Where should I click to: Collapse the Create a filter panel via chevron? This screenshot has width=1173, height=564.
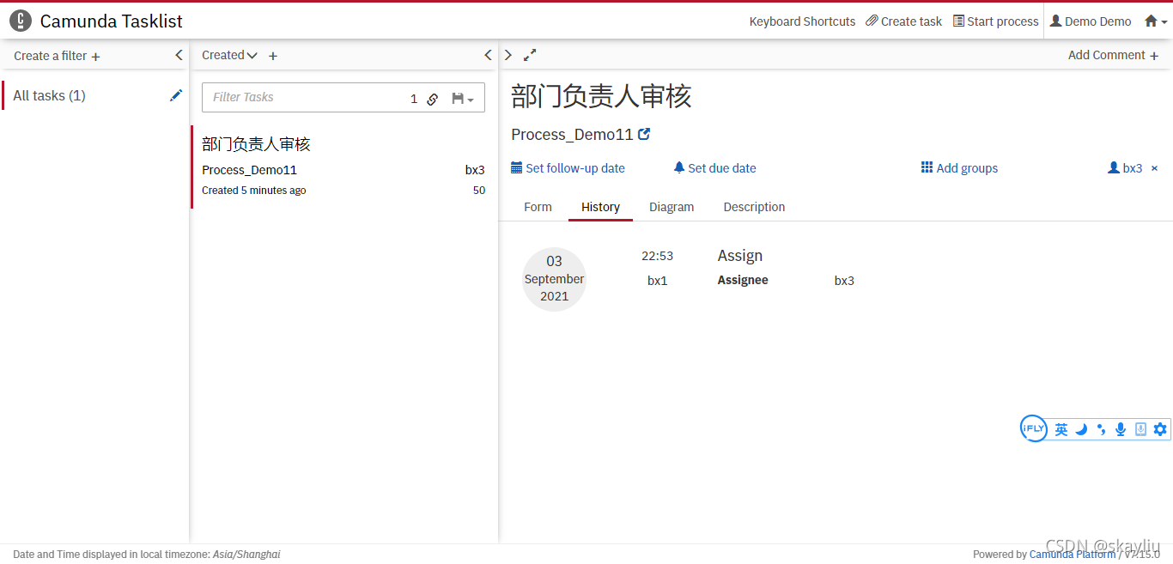coord(179,54)
